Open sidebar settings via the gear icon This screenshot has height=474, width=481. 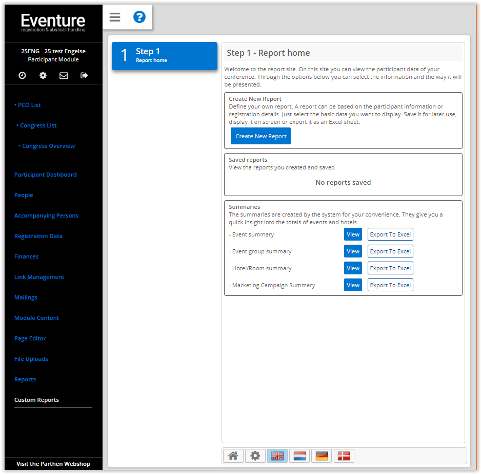43,75
